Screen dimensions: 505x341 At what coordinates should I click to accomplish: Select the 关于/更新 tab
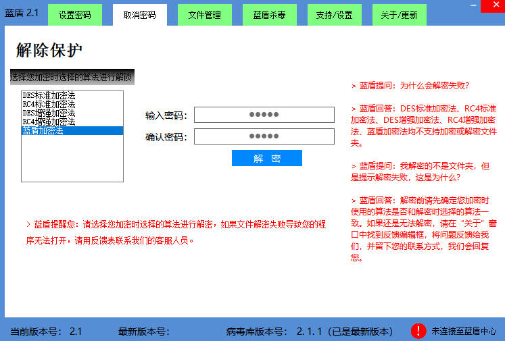tap(400, 15)
